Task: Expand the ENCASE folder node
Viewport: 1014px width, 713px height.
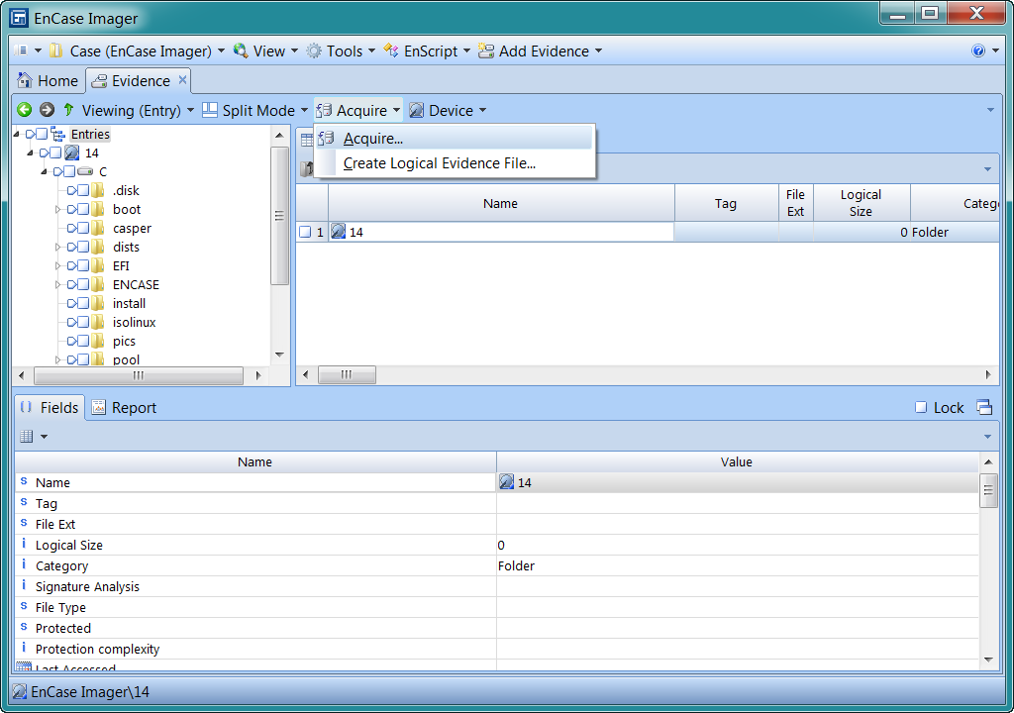Action: 57,284
